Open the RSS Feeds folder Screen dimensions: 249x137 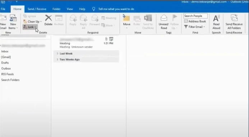(x=8, y=74)
